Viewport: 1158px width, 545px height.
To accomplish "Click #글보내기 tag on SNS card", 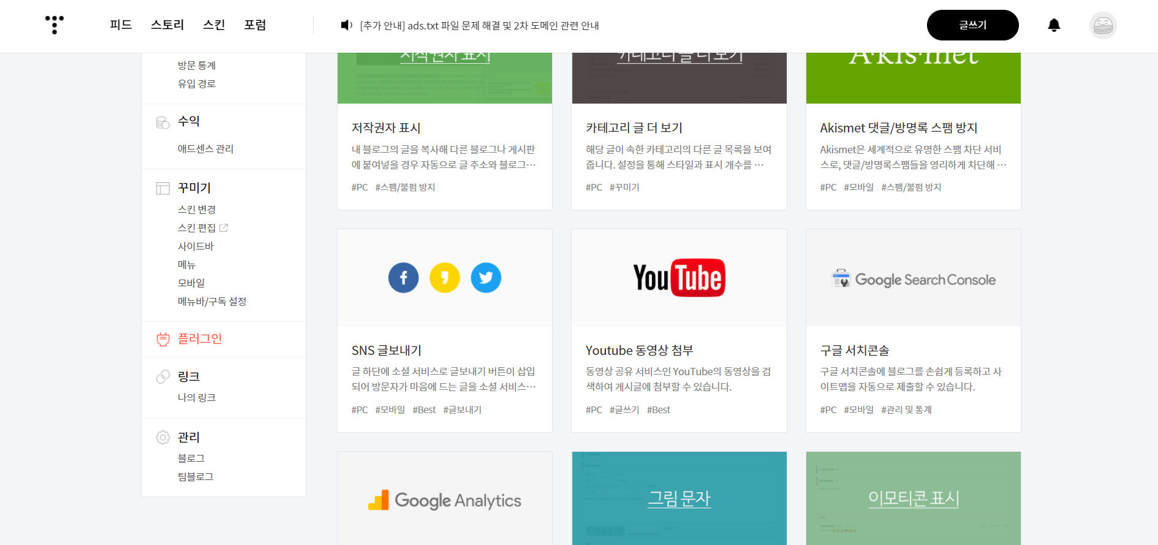I will (x=462, y=410).
